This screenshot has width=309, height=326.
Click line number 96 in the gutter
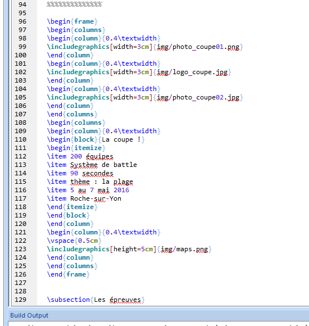[22, 21]
